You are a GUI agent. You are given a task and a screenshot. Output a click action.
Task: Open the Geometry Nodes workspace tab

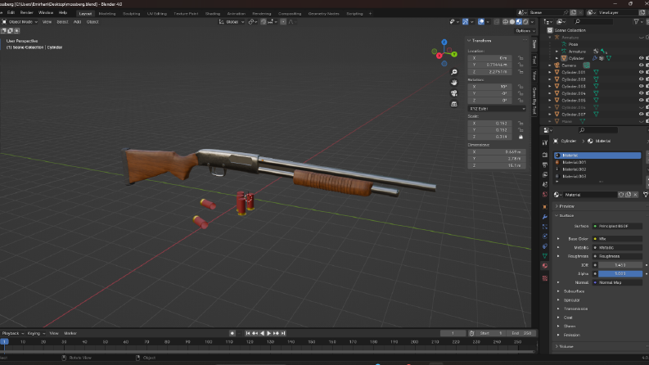click(x=323, y=14)
